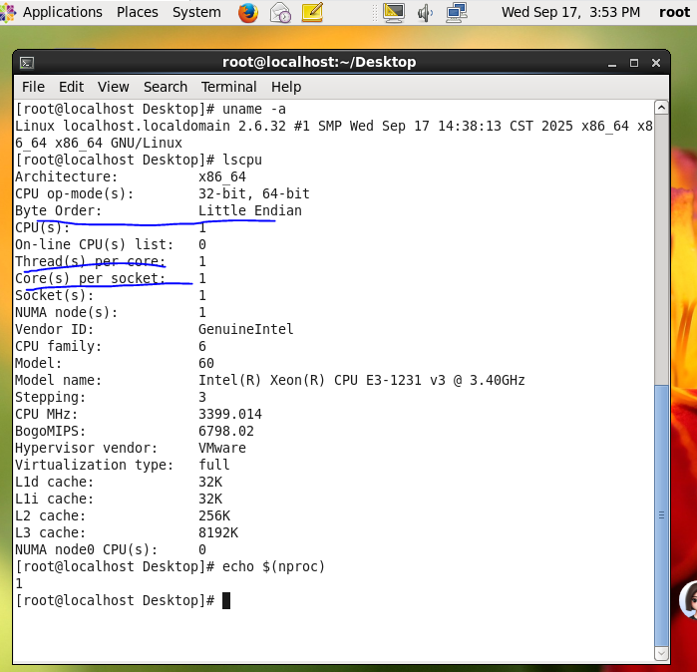
Task: Close the terminal window
Action: pyautogui.click(x=656, y=63)
